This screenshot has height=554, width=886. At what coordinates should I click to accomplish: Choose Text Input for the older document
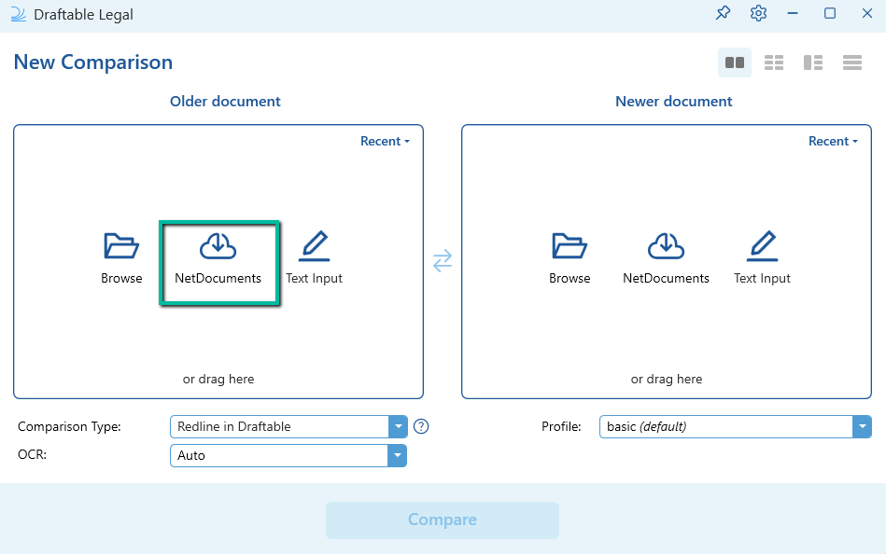pos(315,258)
